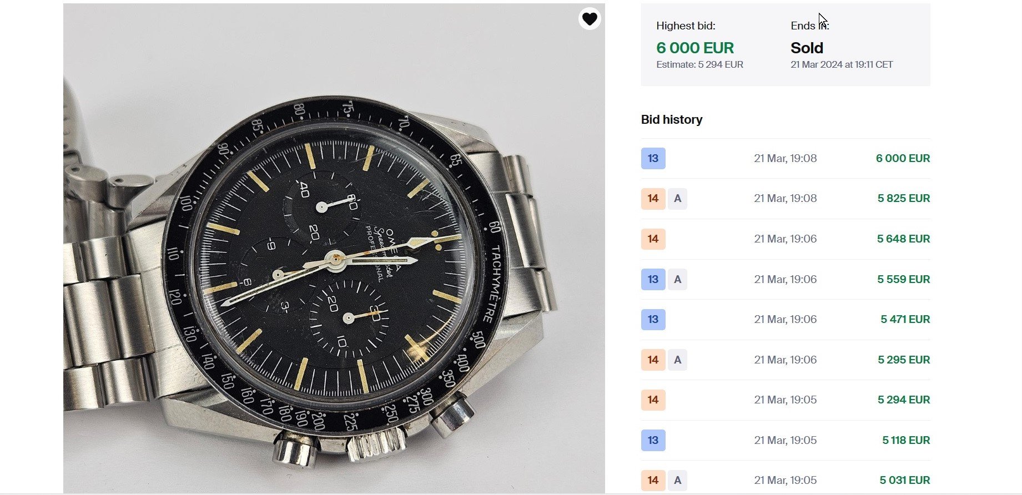The height and width of the screenshot is (495, 1022).
Task: Toggle the heart favorite icon on the photo
Action: tap(590, 19)
